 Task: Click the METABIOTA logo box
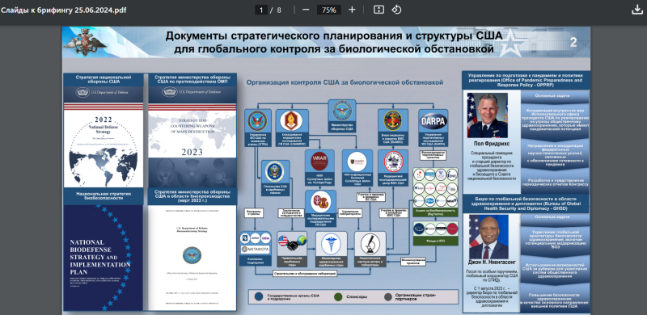(256, 249)
